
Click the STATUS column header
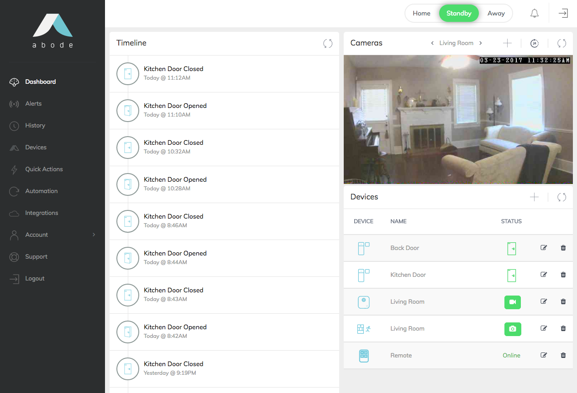[x=511, y=222]
